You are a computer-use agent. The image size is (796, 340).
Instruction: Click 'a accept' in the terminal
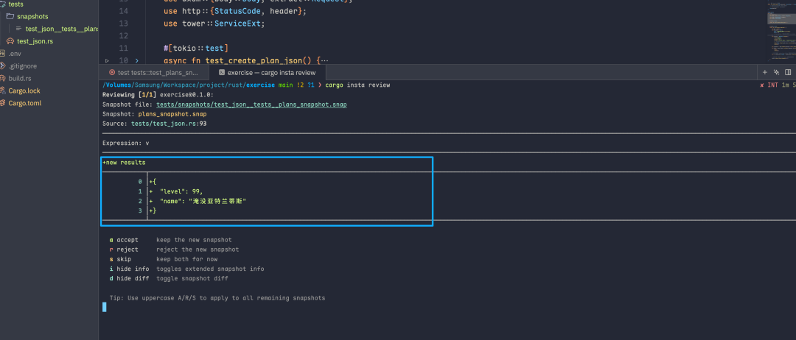(x=123, y=240)
